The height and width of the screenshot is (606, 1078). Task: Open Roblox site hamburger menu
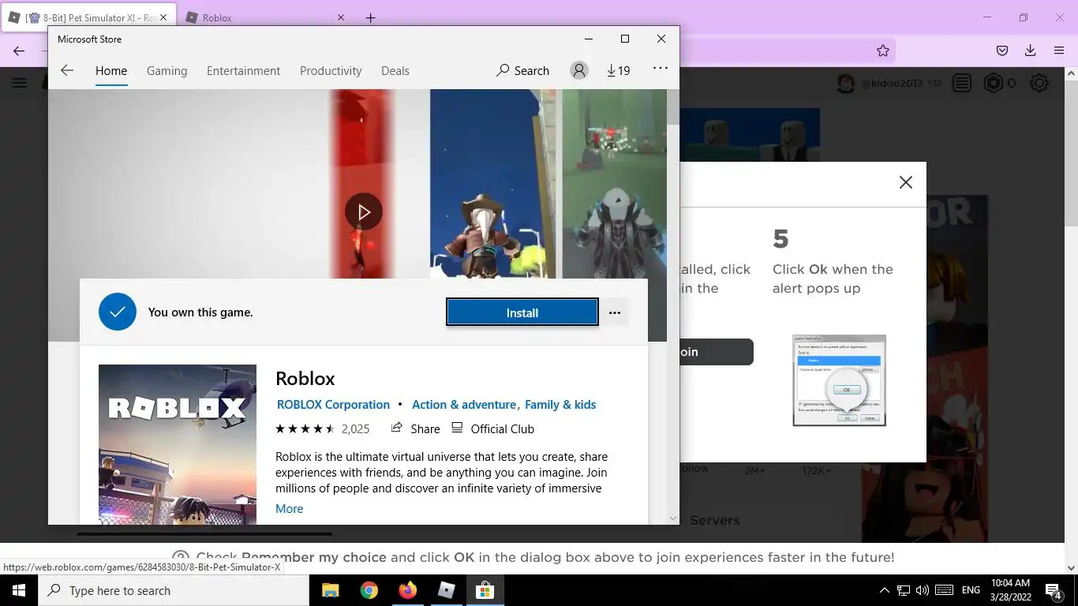19,83
